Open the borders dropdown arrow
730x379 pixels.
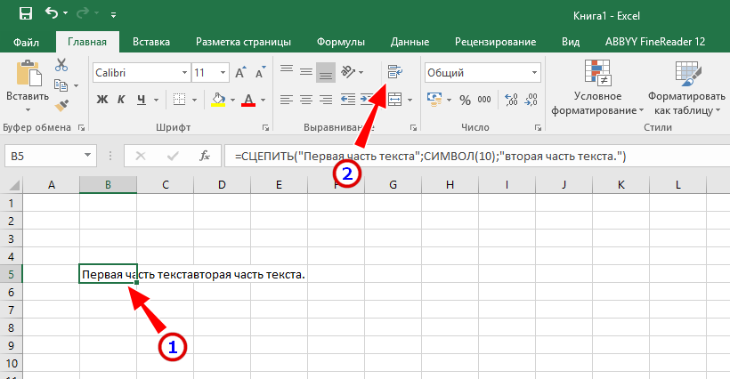point(195,100)
